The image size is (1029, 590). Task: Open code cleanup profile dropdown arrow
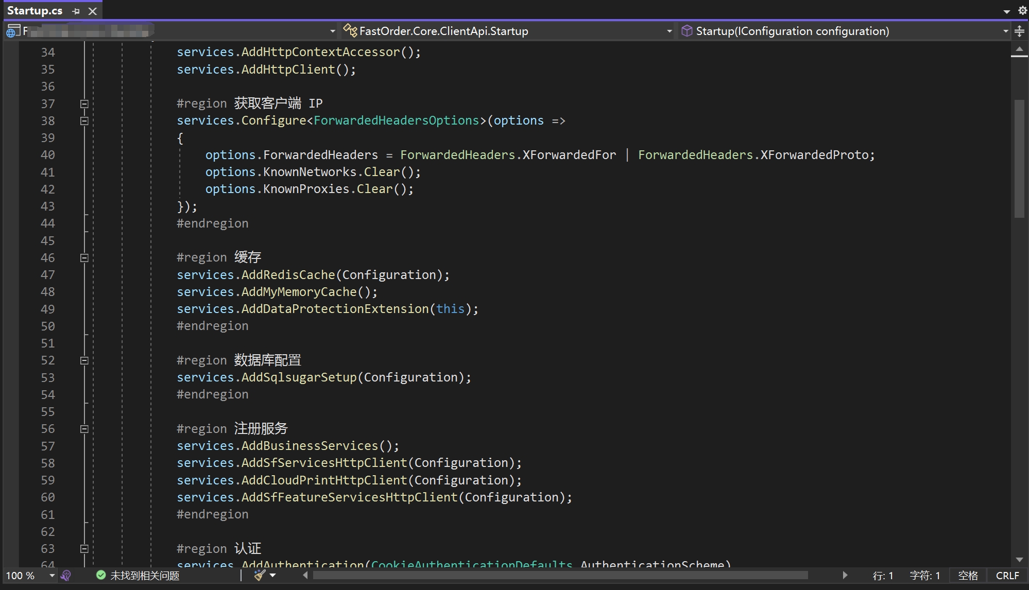(x=273, y=576)
